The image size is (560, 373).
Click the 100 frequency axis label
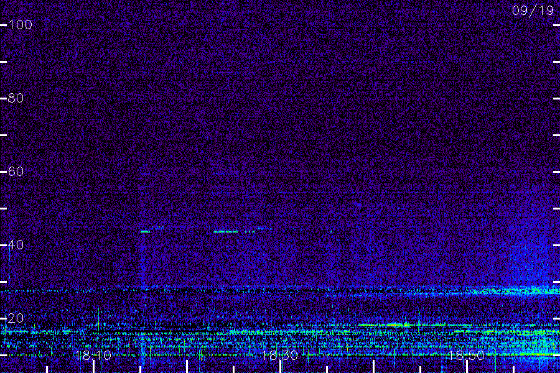point(20,25)
